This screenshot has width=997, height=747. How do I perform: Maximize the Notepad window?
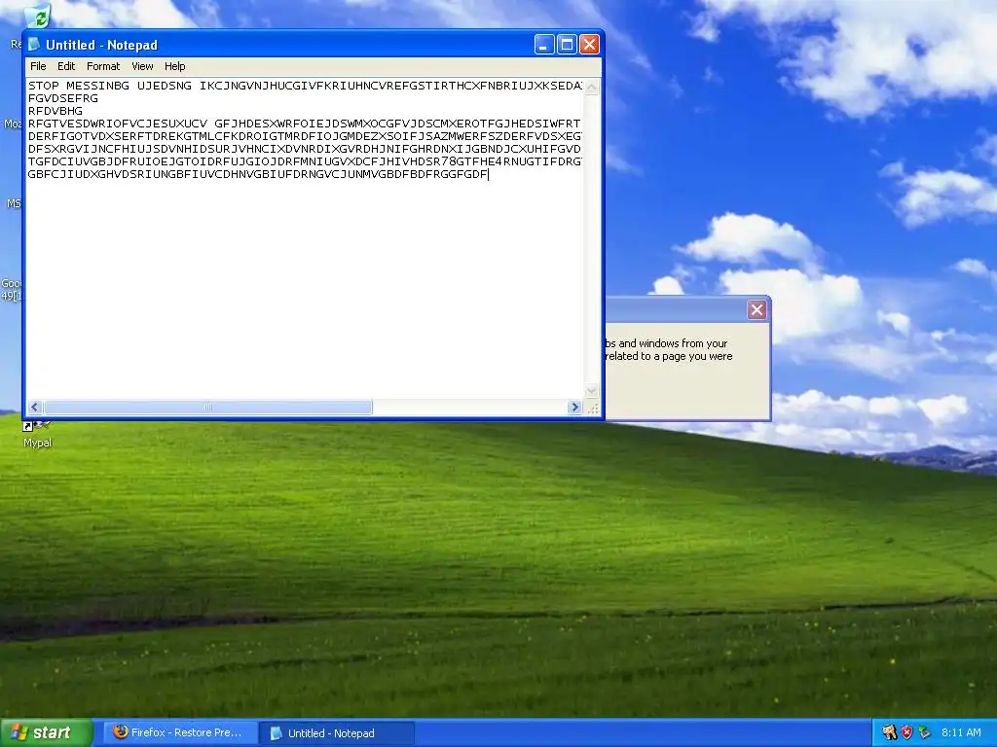567,45
